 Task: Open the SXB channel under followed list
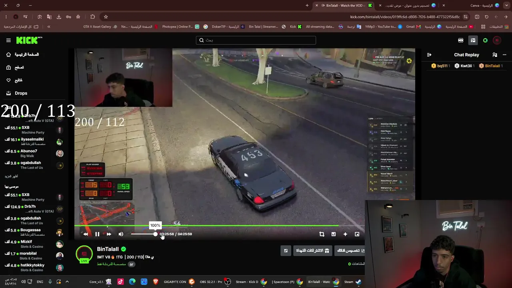point(34,130)
